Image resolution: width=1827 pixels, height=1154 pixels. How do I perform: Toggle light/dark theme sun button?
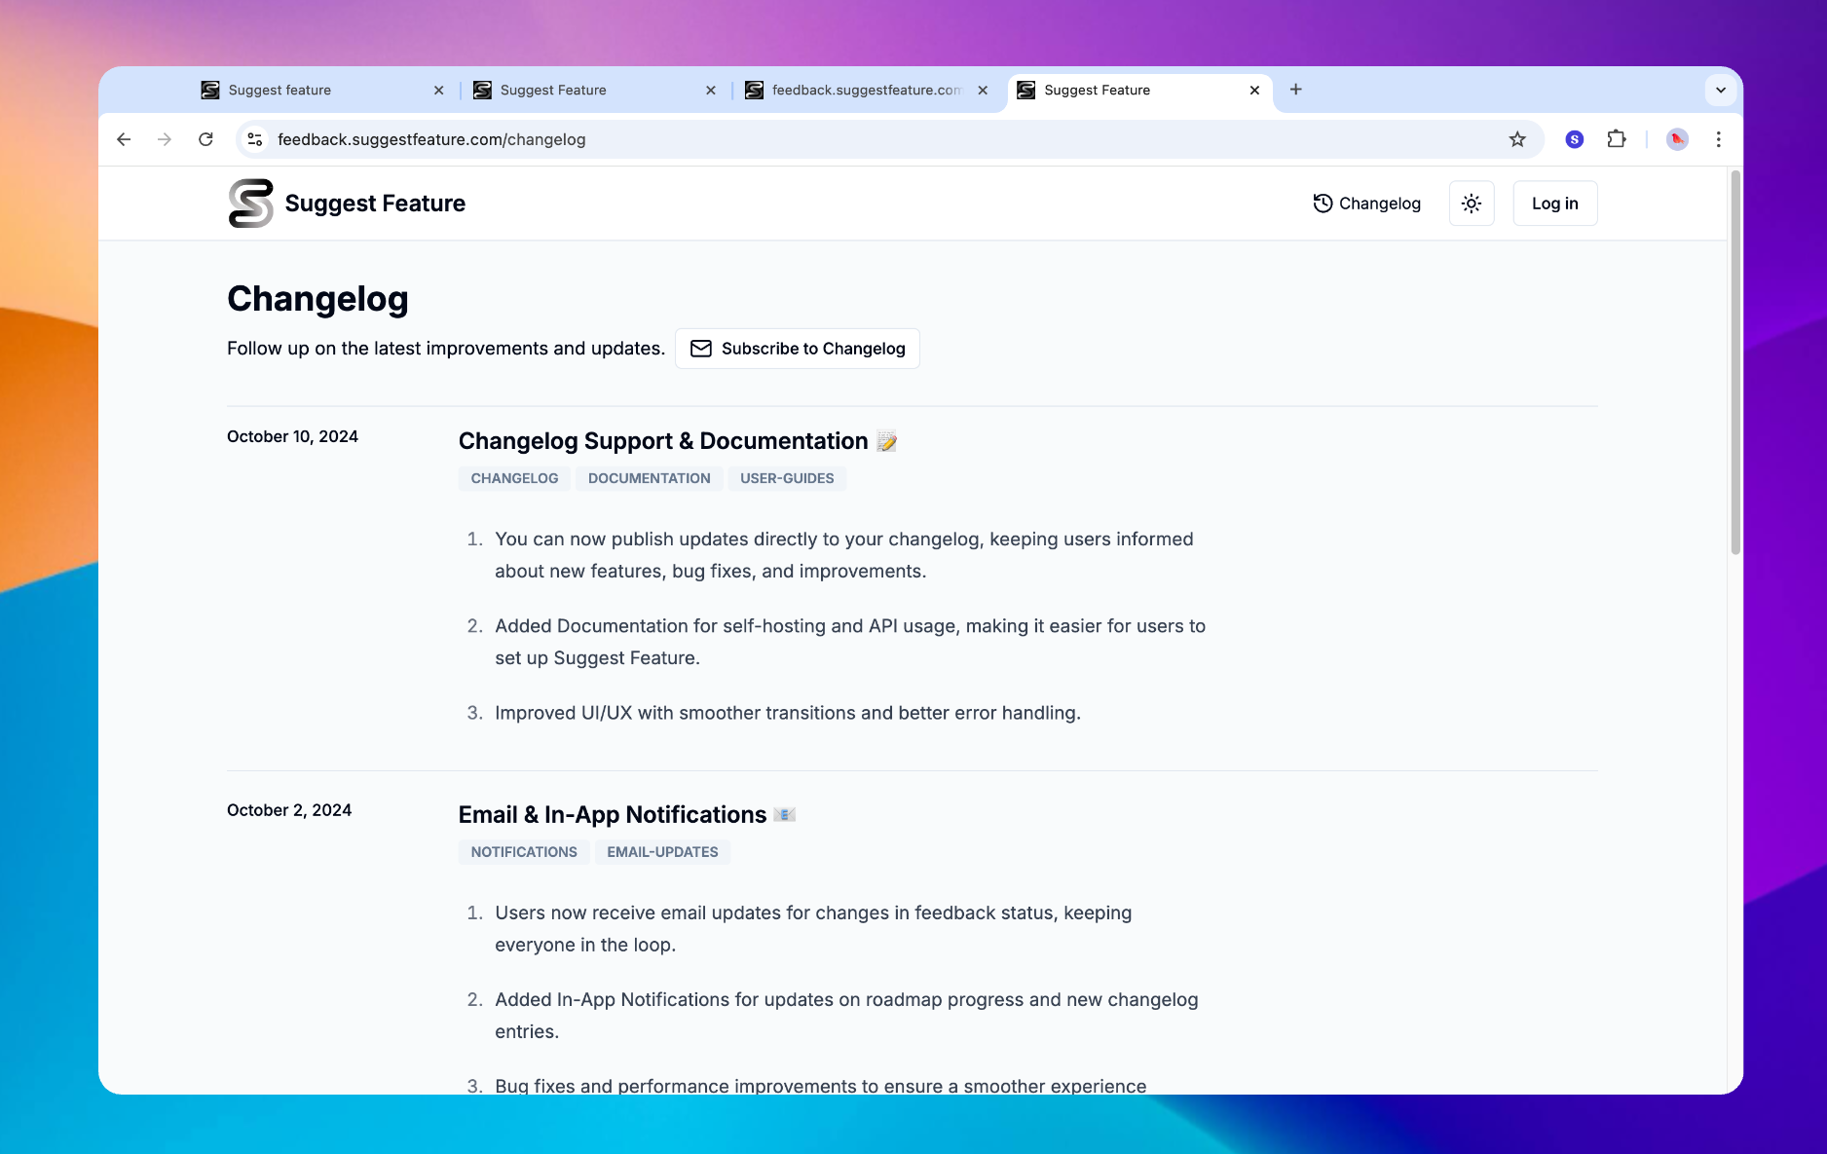1472,204
